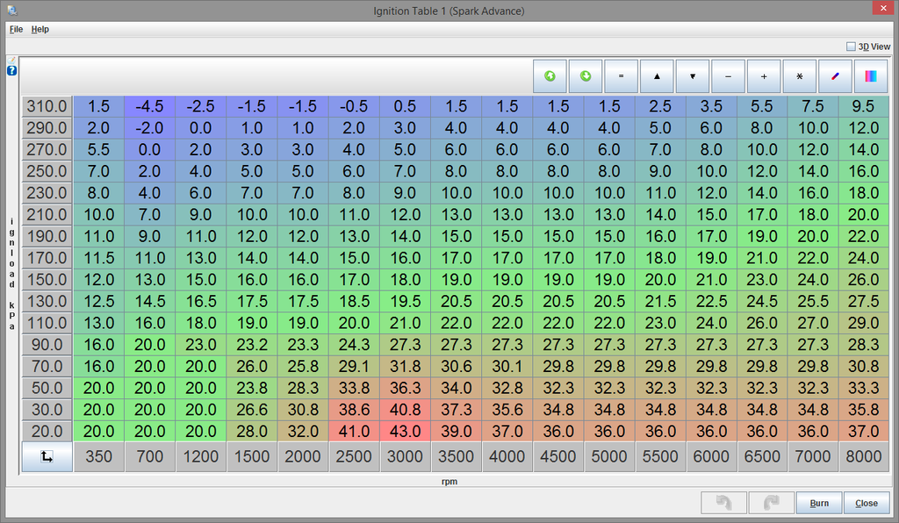Click the green up-arrow toolbar button
899x523 pixels.
pos(550,76)
